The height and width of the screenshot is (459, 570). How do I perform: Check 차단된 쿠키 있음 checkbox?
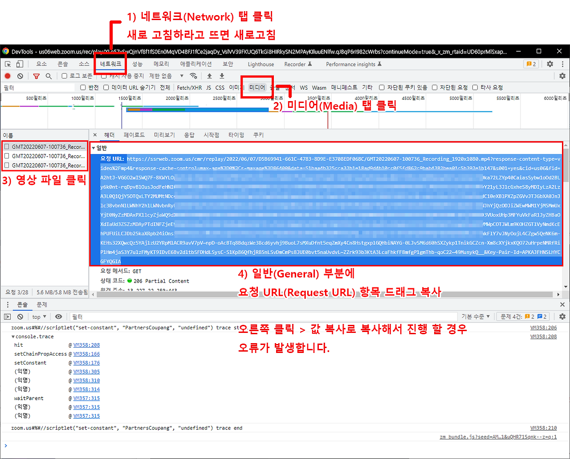tap(382, 87)
